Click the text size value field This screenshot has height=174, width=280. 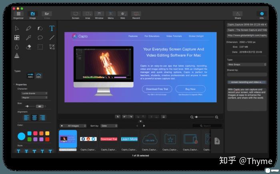coord(40,106)
